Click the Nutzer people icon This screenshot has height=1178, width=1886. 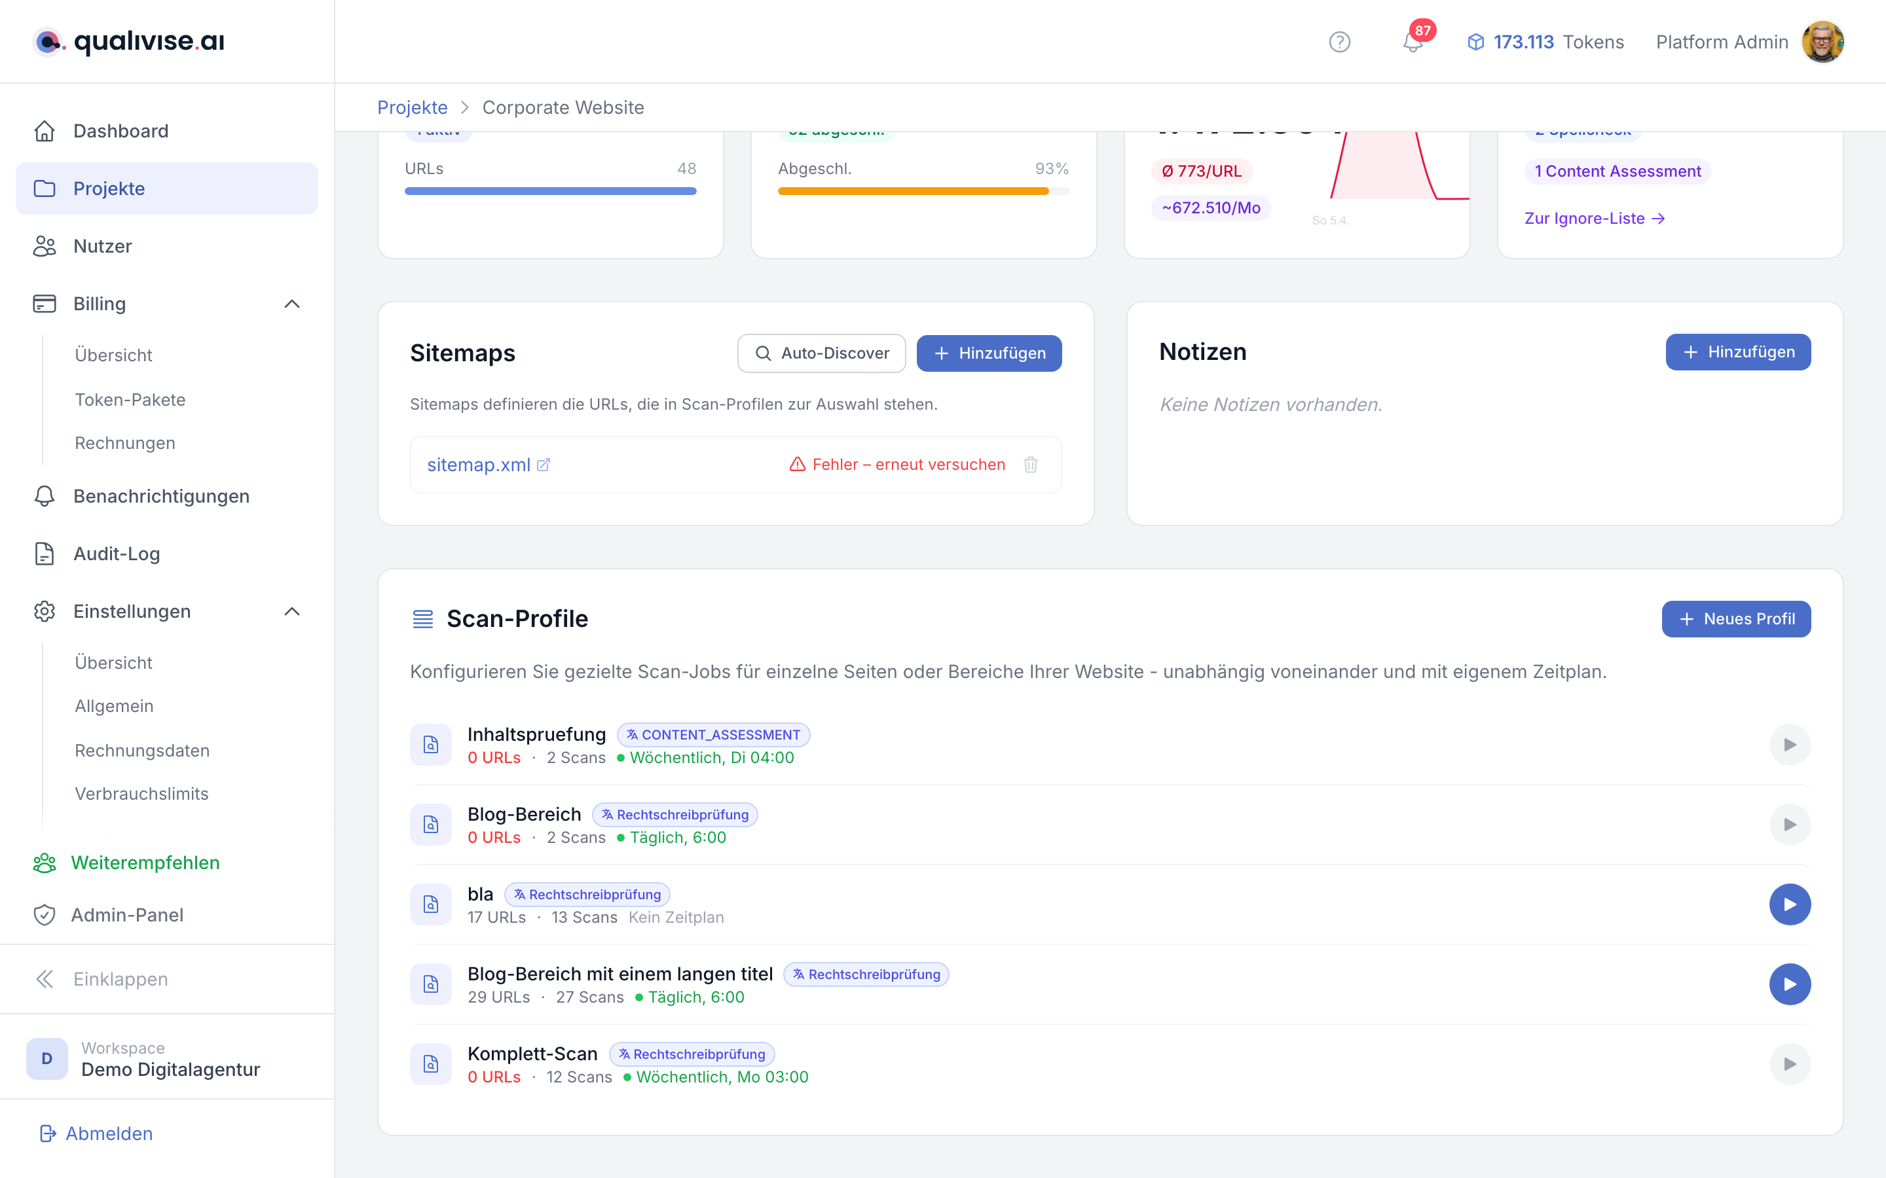click(x=45, y=246)
